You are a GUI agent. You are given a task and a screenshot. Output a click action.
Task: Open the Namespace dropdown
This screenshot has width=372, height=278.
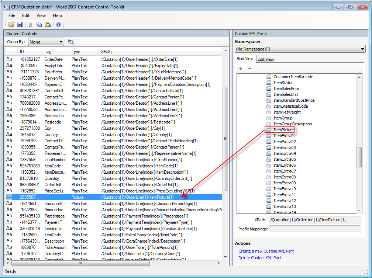coord(300,49)
